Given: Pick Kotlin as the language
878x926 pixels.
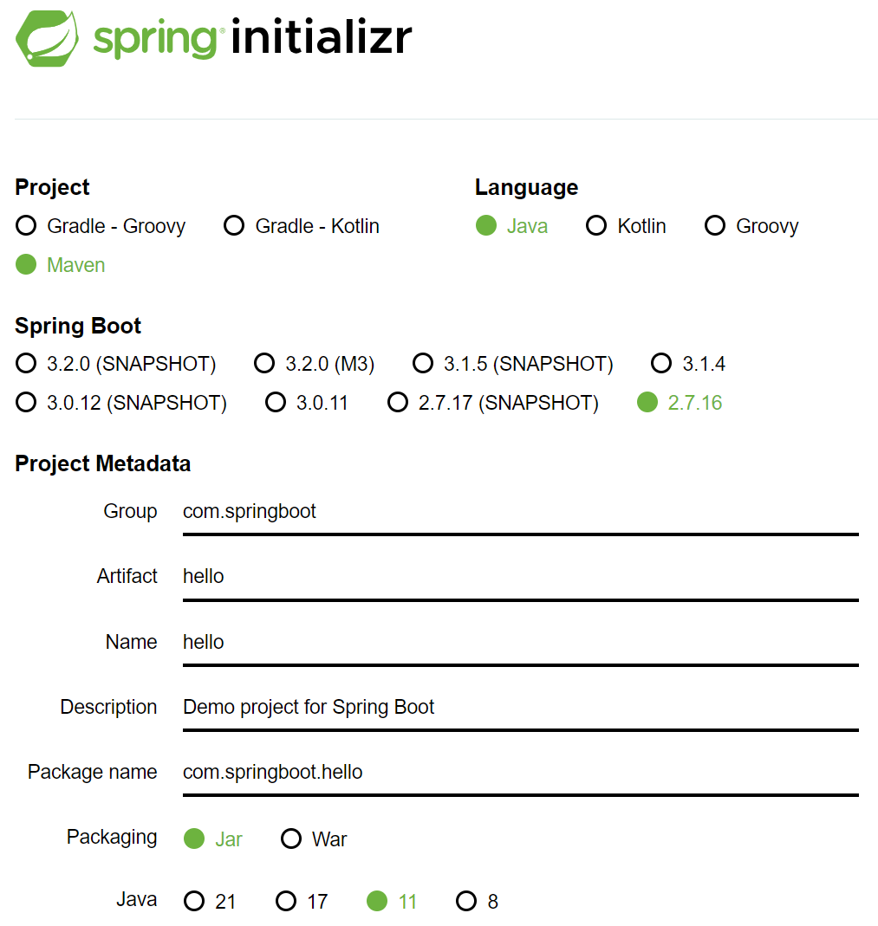Looking at the screenshot, I should [596, 226].
